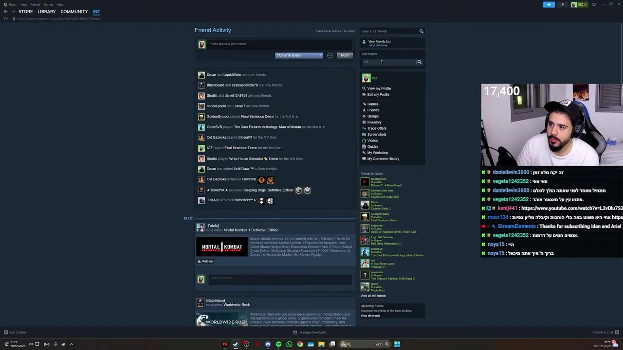Click Rate up on Mortal Kombat post
The image size is (623, 350).
205,261
